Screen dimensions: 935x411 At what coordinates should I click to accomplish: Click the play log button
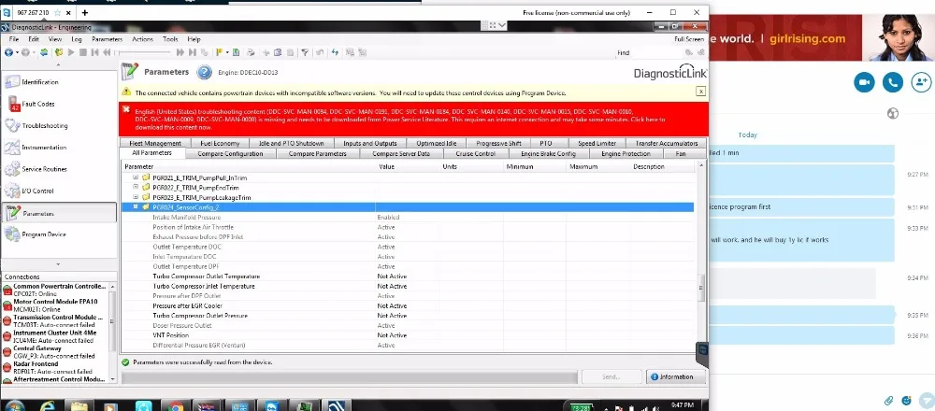[x=71, y=52]
